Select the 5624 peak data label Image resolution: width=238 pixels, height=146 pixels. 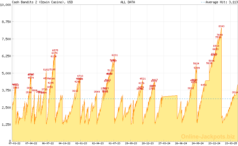196,63
